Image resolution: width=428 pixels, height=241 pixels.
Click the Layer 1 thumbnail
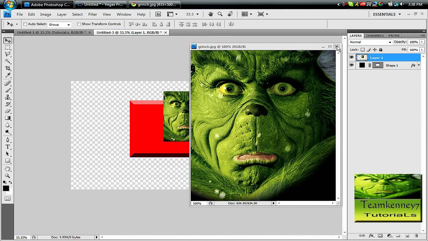click(362, 58)
